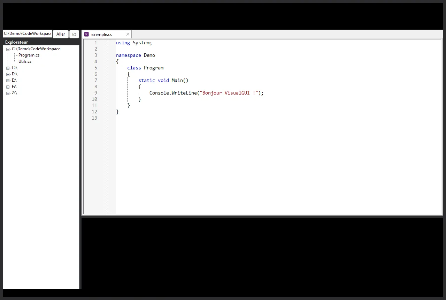Select the C:\ drive label
This screenshot has height=300, width=446.
(x=14, y=68)
